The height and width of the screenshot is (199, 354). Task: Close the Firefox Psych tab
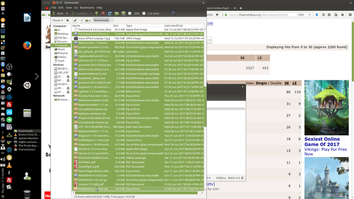coord(235,8)
